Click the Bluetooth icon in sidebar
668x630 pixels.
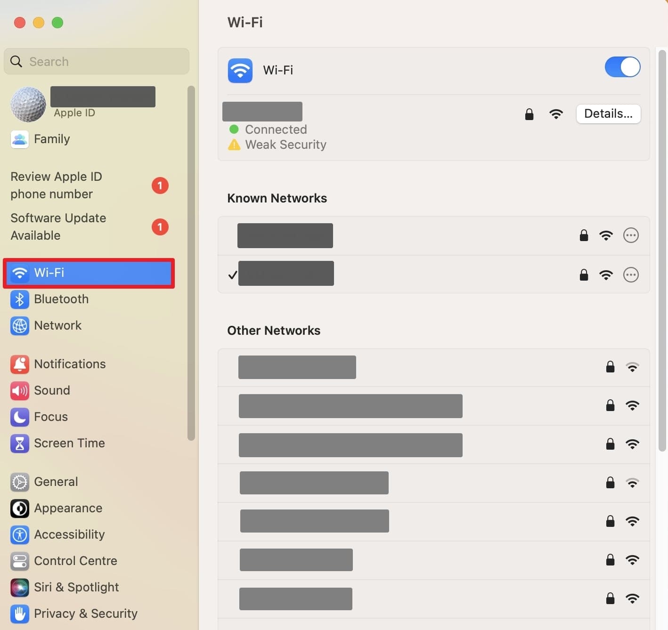[20, 299]
